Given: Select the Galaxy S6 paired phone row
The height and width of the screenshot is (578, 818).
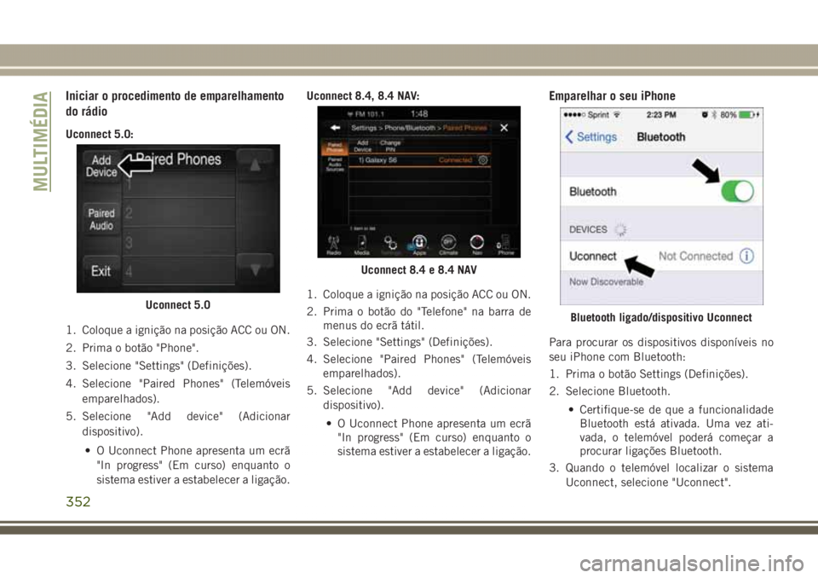Looking at the screenshot, I should [419, 160].
